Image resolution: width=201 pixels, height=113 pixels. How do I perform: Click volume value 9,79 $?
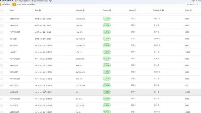pos(187,39)
